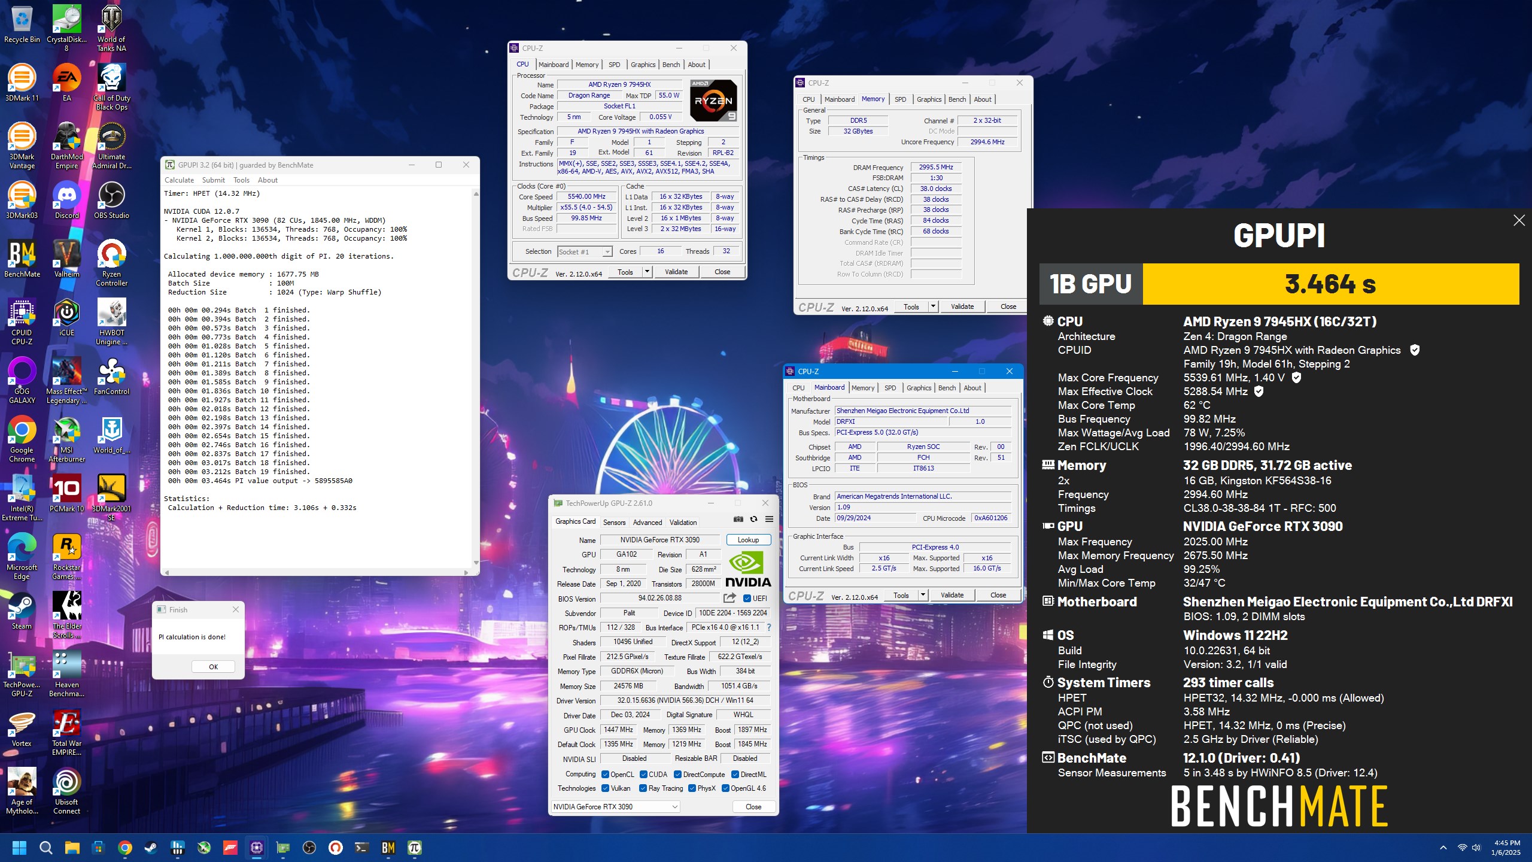Launch Heaven Benchmark desktop shortcut
1532x862 pixels.
pos(66,674)
